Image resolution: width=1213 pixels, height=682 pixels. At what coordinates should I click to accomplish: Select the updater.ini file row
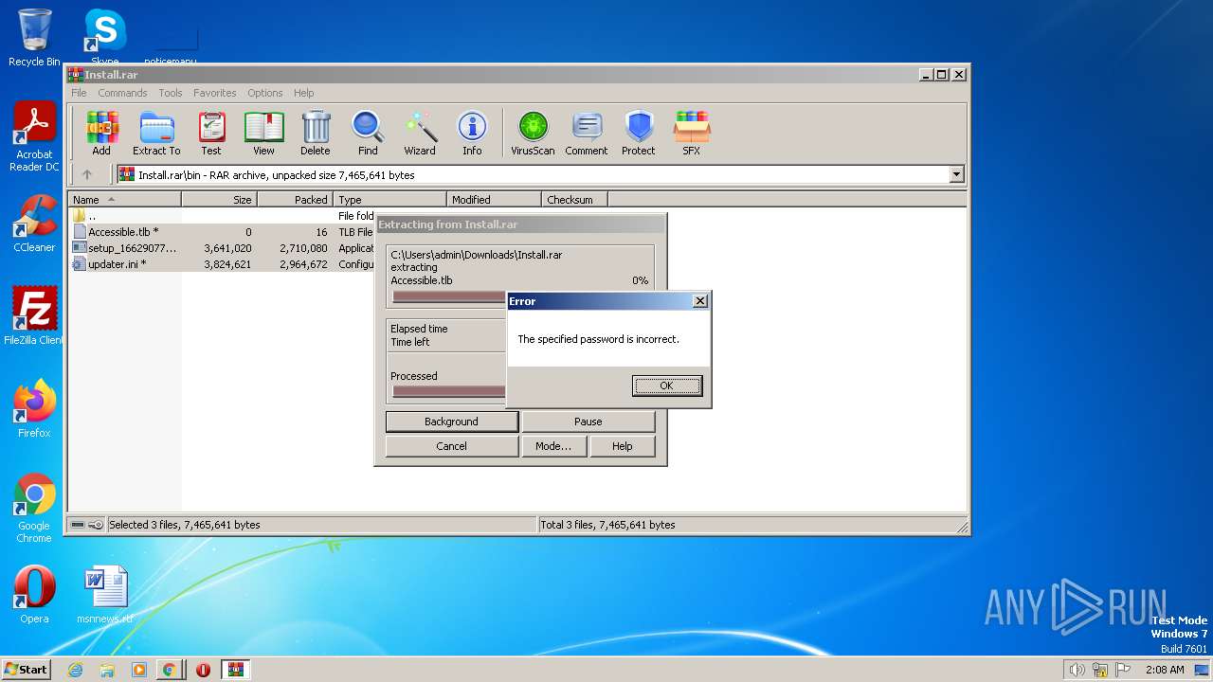click(x=223, y=264)
